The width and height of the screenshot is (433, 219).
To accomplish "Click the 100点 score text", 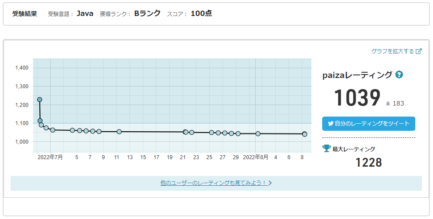I will (201, 13).
